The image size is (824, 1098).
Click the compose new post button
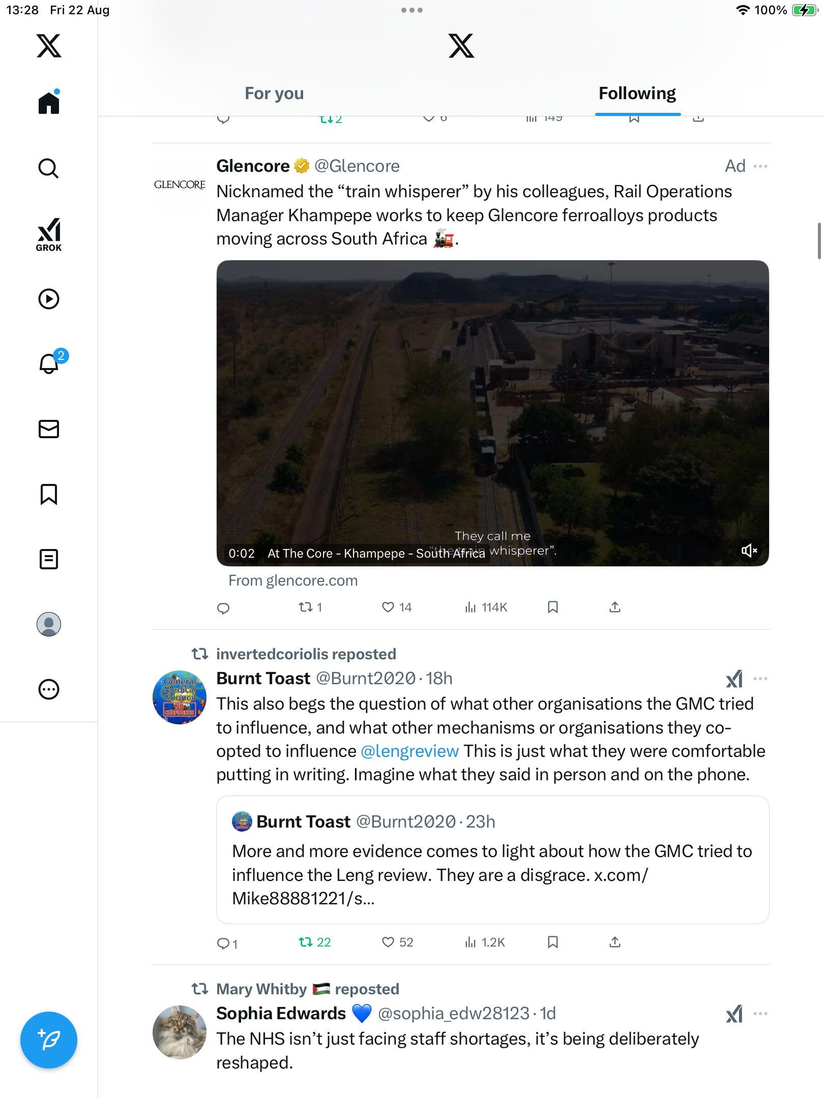(x=49, y=1040)
